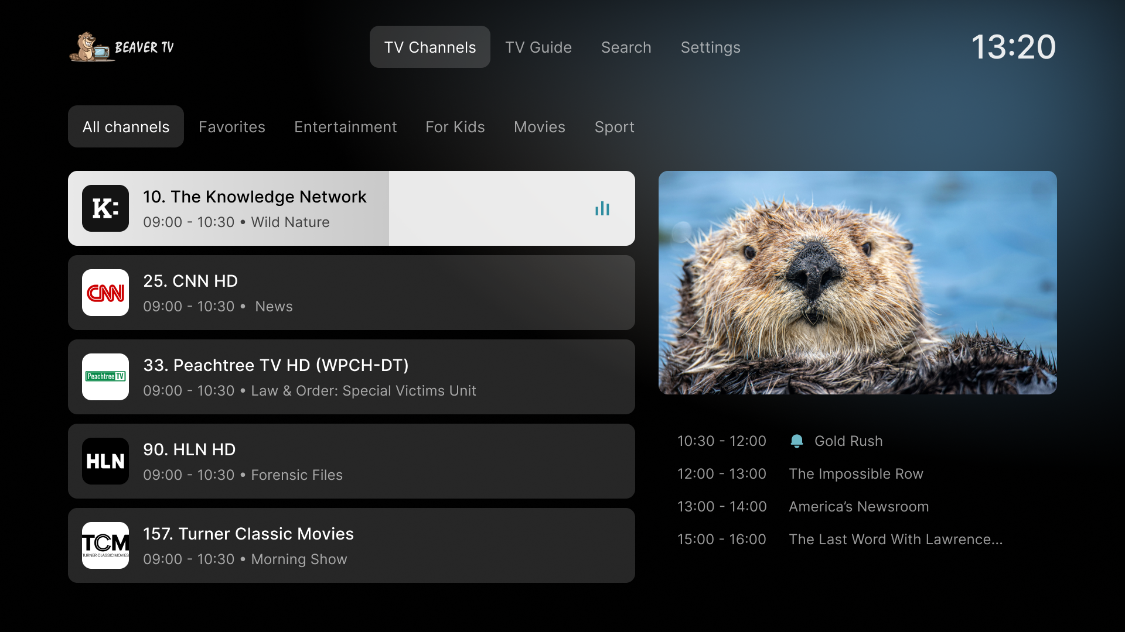The width and height of the screenshot is (1125, 632).
Task: Click the 10:30 - 12:00 time slot
Action: click(722, 441)
